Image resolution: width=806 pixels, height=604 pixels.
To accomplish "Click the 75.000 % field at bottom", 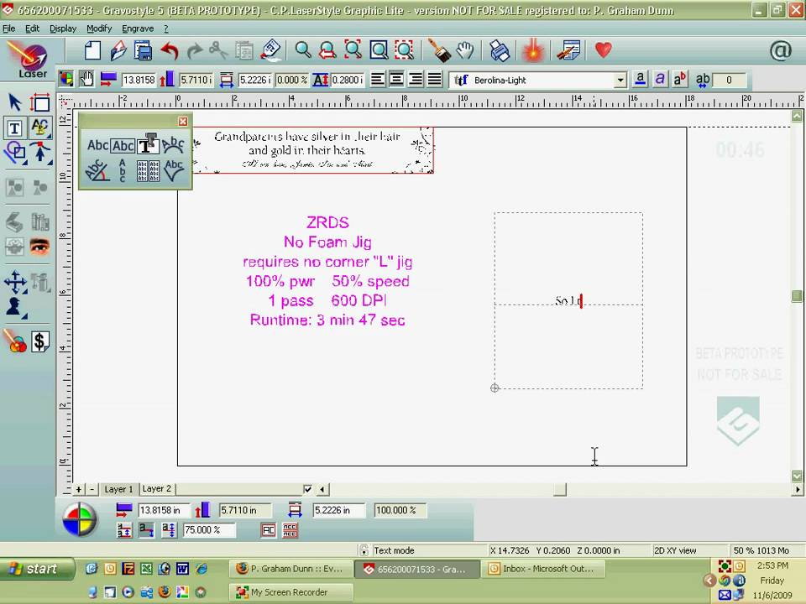I will pos(209,529).
